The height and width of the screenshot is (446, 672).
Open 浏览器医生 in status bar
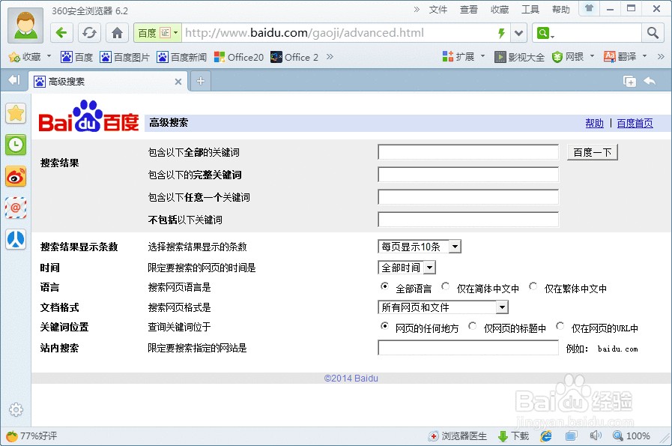point(458,436)
